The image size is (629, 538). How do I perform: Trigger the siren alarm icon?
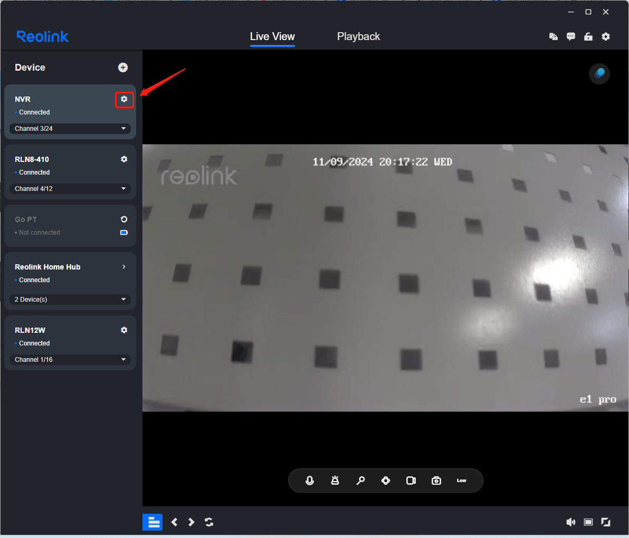pos(335,481)
